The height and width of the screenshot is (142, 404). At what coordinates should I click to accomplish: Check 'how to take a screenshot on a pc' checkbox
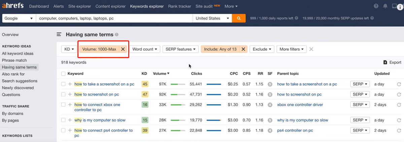point(63,84)
